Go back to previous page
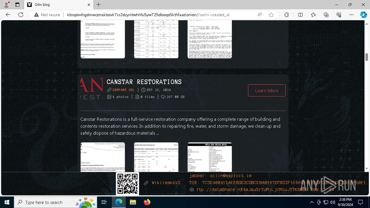This screenshot has height=208, width=370. 8,15
